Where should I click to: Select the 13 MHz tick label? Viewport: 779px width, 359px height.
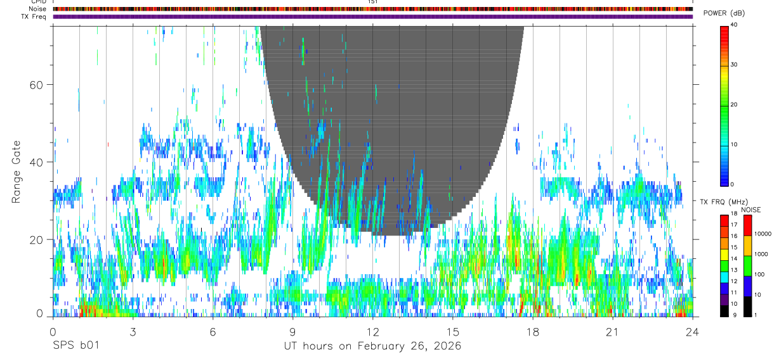point(734,270)
